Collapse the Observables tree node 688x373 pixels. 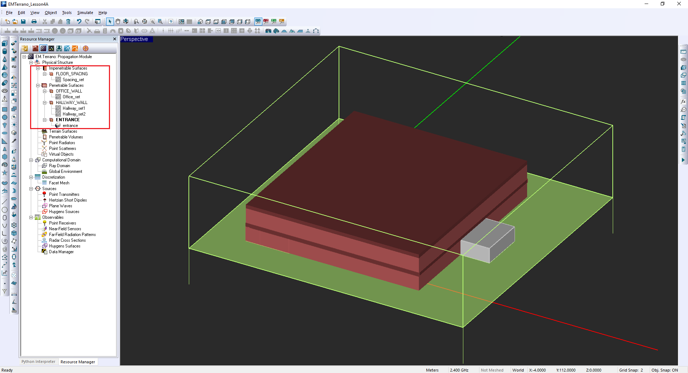click(31, 217)
